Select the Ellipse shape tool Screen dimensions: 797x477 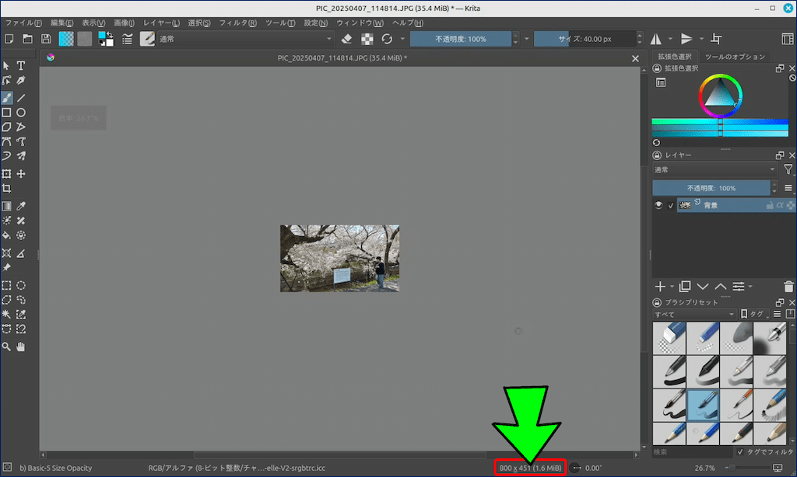tap(21, 113)
